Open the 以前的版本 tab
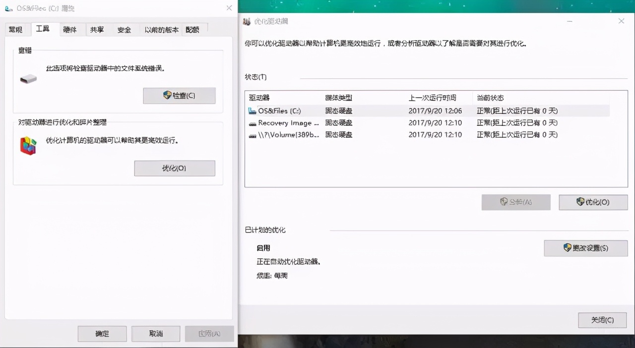 162,29
